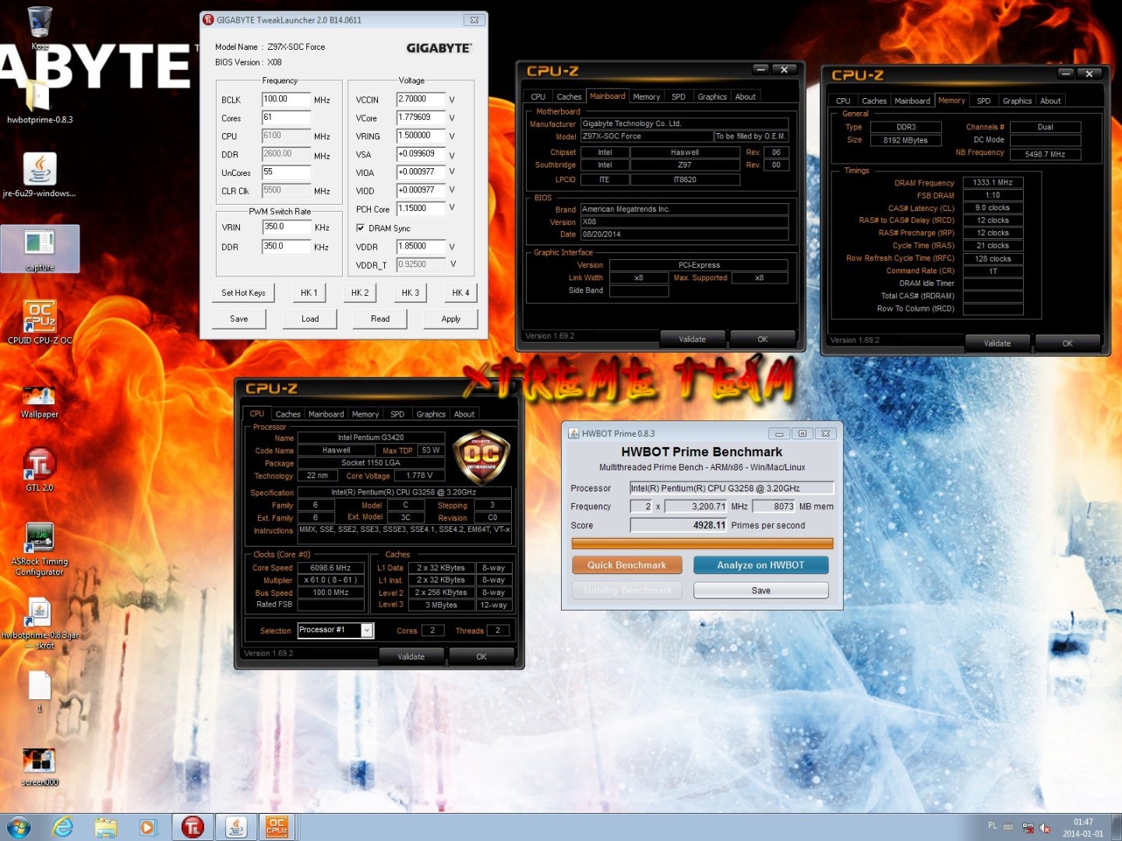Open About tab in CPU-Z CPU window
This screenshot has height=841, width=1122.
(x=464, y=414)
